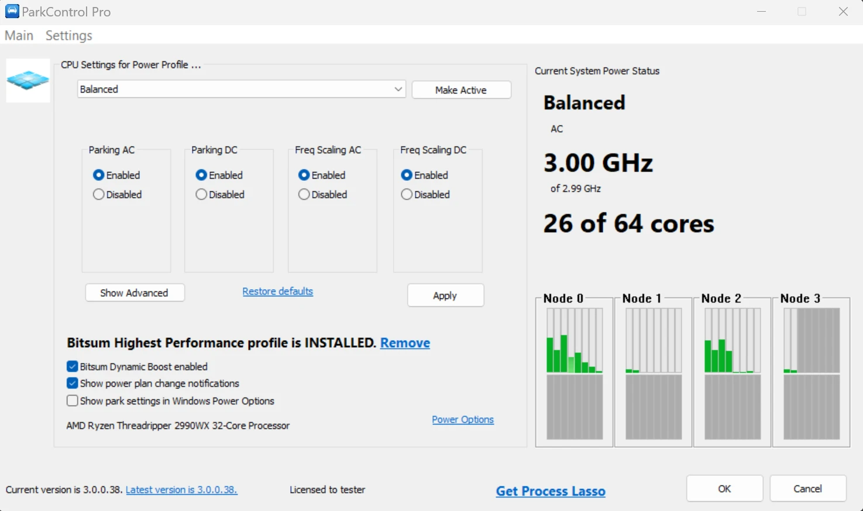Disable Parking AC radio option

tap(99, 194)
